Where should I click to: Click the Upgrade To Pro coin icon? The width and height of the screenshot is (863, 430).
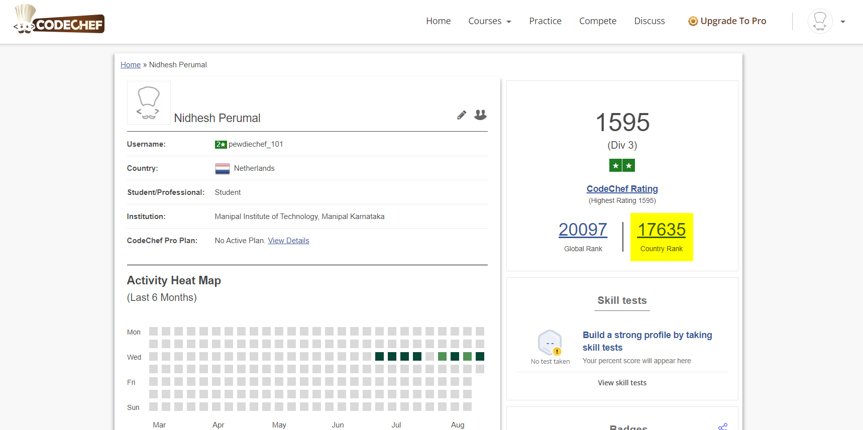pyautogui.click(x=693, y=21)
